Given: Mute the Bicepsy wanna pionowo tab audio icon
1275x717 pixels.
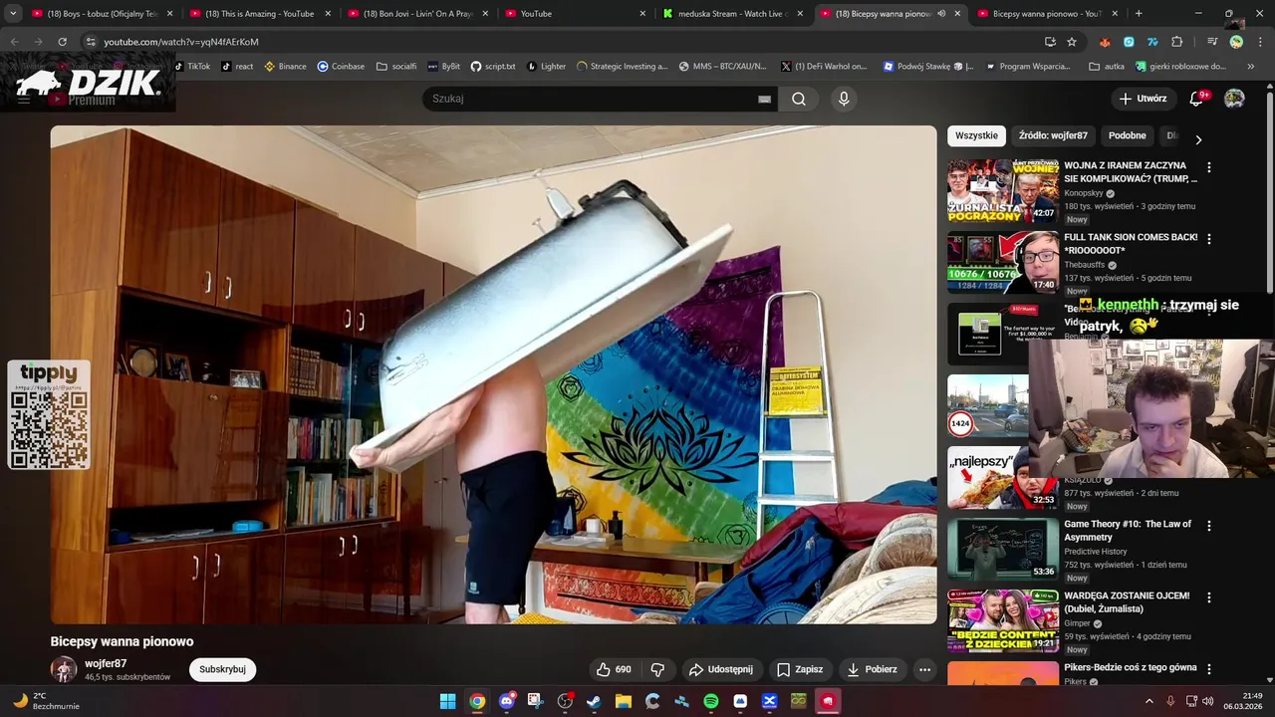Looking at the screenshot, I should [x=941, y=14].
